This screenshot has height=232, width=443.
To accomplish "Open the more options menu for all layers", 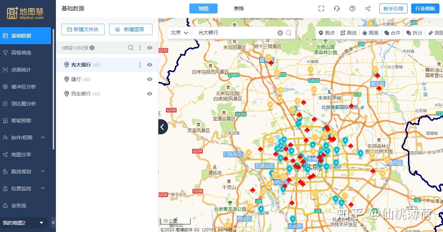I will pos(140,48).
